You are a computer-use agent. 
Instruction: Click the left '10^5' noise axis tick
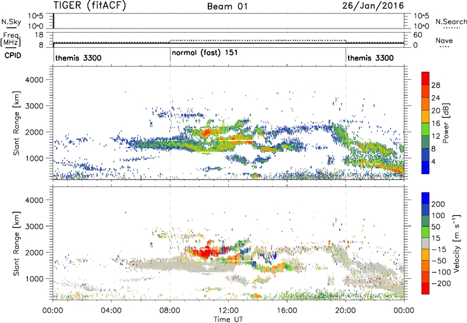click(x=36, y=16)
